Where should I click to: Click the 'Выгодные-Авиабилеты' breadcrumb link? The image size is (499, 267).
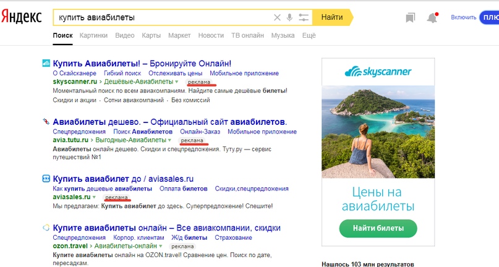131,140
